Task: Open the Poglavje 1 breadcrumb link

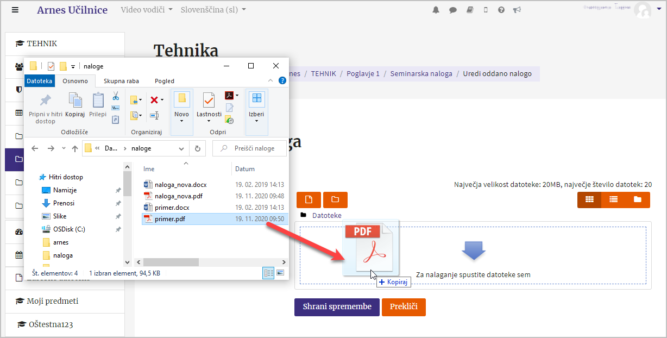Action: [x=363, y=73]
